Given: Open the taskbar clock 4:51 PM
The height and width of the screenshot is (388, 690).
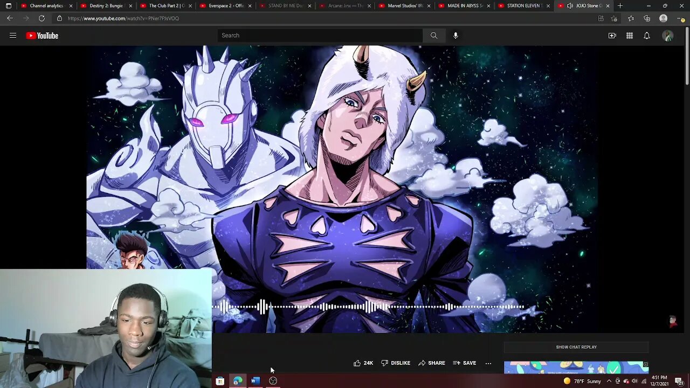Looking at the screenshot, I should click(x=659, y=381).
